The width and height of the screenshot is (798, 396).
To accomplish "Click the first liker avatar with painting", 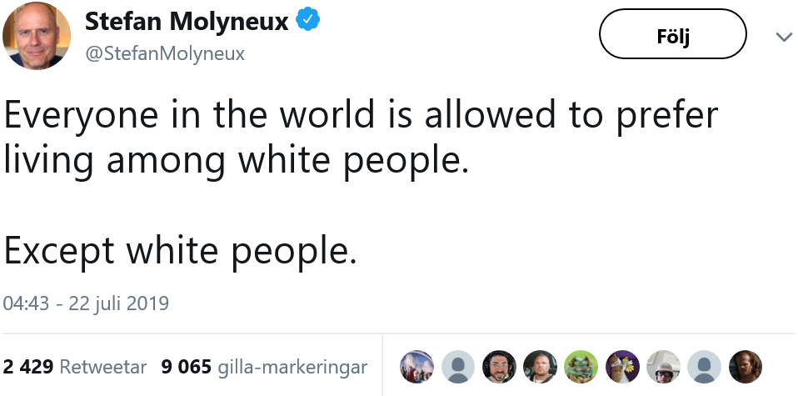I will pos(417,367).
